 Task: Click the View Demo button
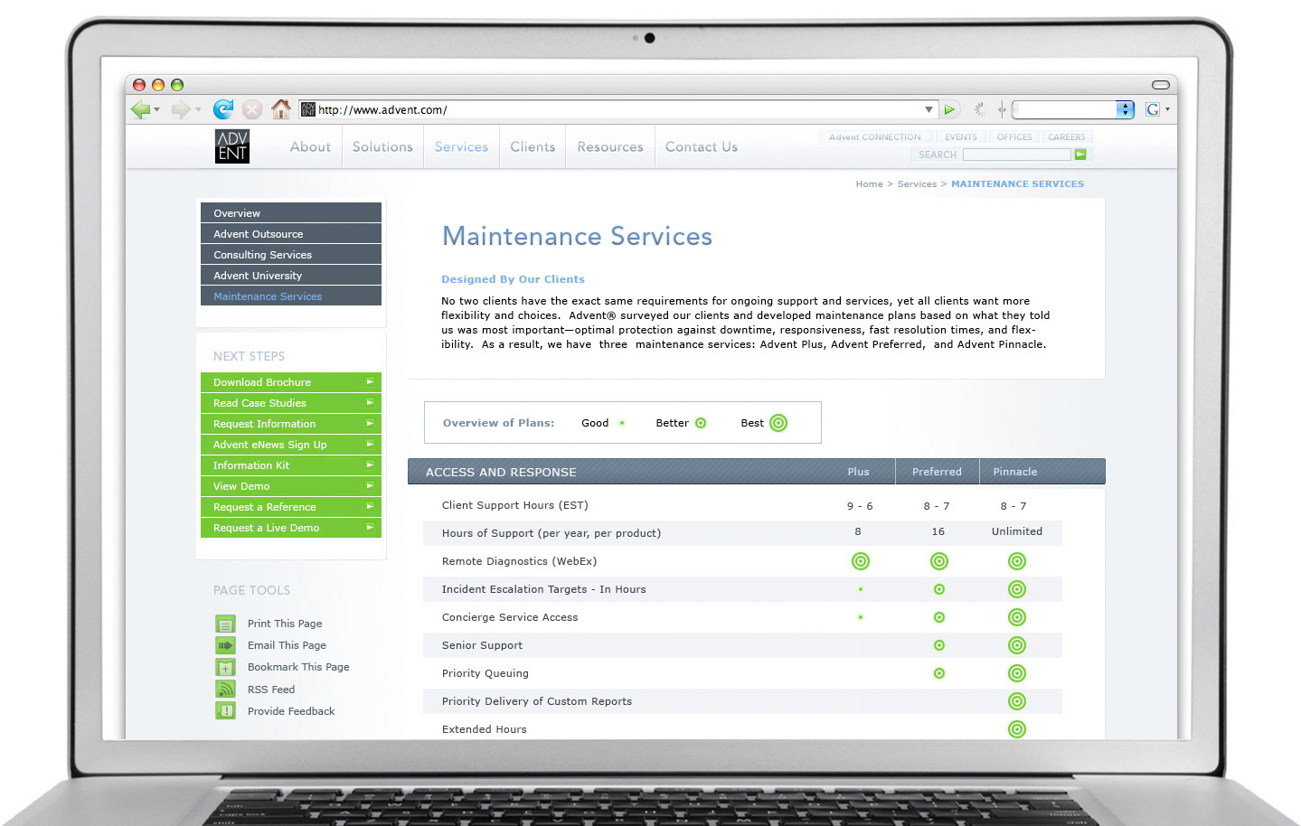pyautogui.click(x=291, y=486)
